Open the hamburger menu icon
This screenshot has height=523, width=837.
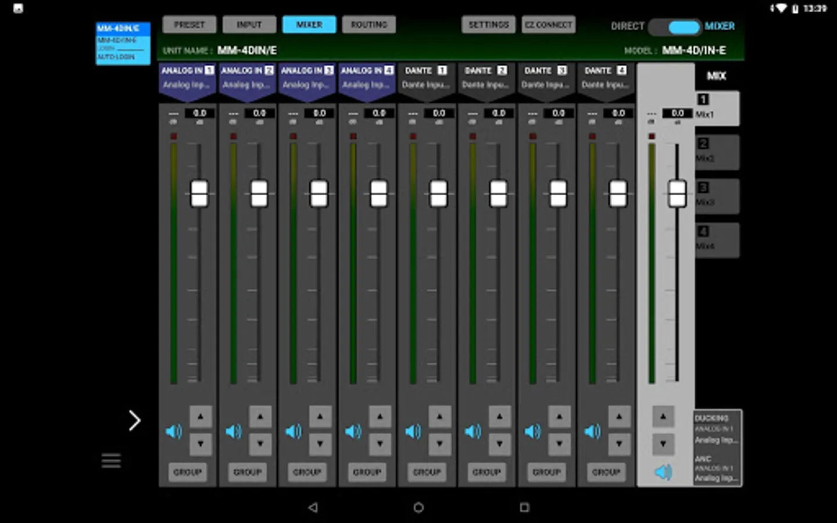[111, 461]
